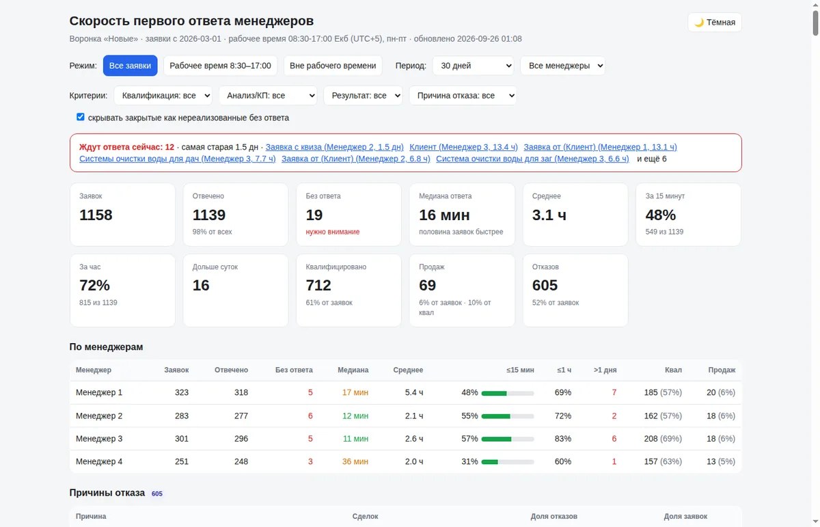Open the Период 30 дней dropdown
This screenshot has width=820, height=527.
coord(473,66)
